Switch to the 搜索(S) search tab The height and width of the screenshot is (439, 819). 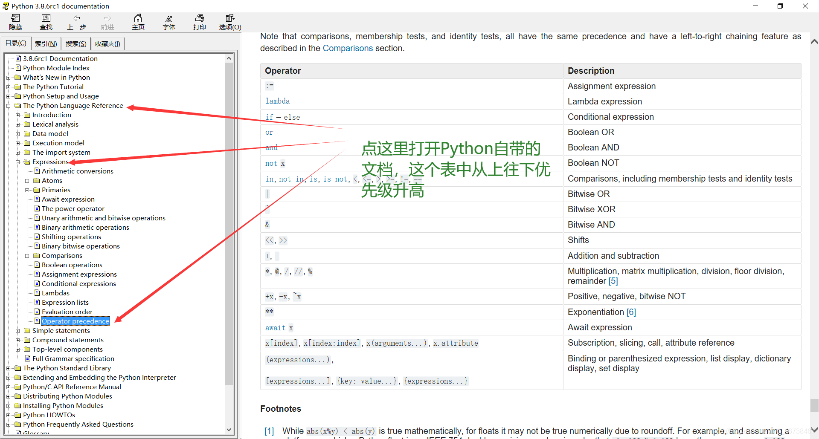[x=76, y=43]
